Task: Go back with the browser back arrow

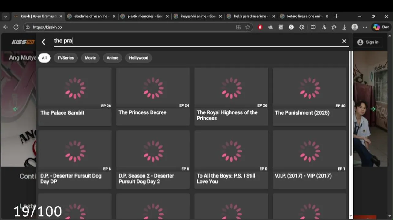Action: 6,27
